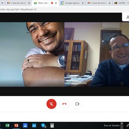Screen dimensions: 129x129
Task: Hang up the call with red phone icon
Action: pyautogui.click(x=64, y=104)
